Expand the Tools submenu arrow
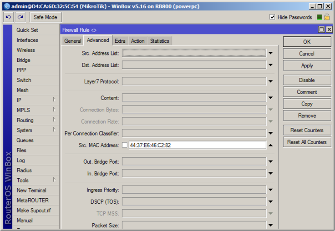 [54, 180]
